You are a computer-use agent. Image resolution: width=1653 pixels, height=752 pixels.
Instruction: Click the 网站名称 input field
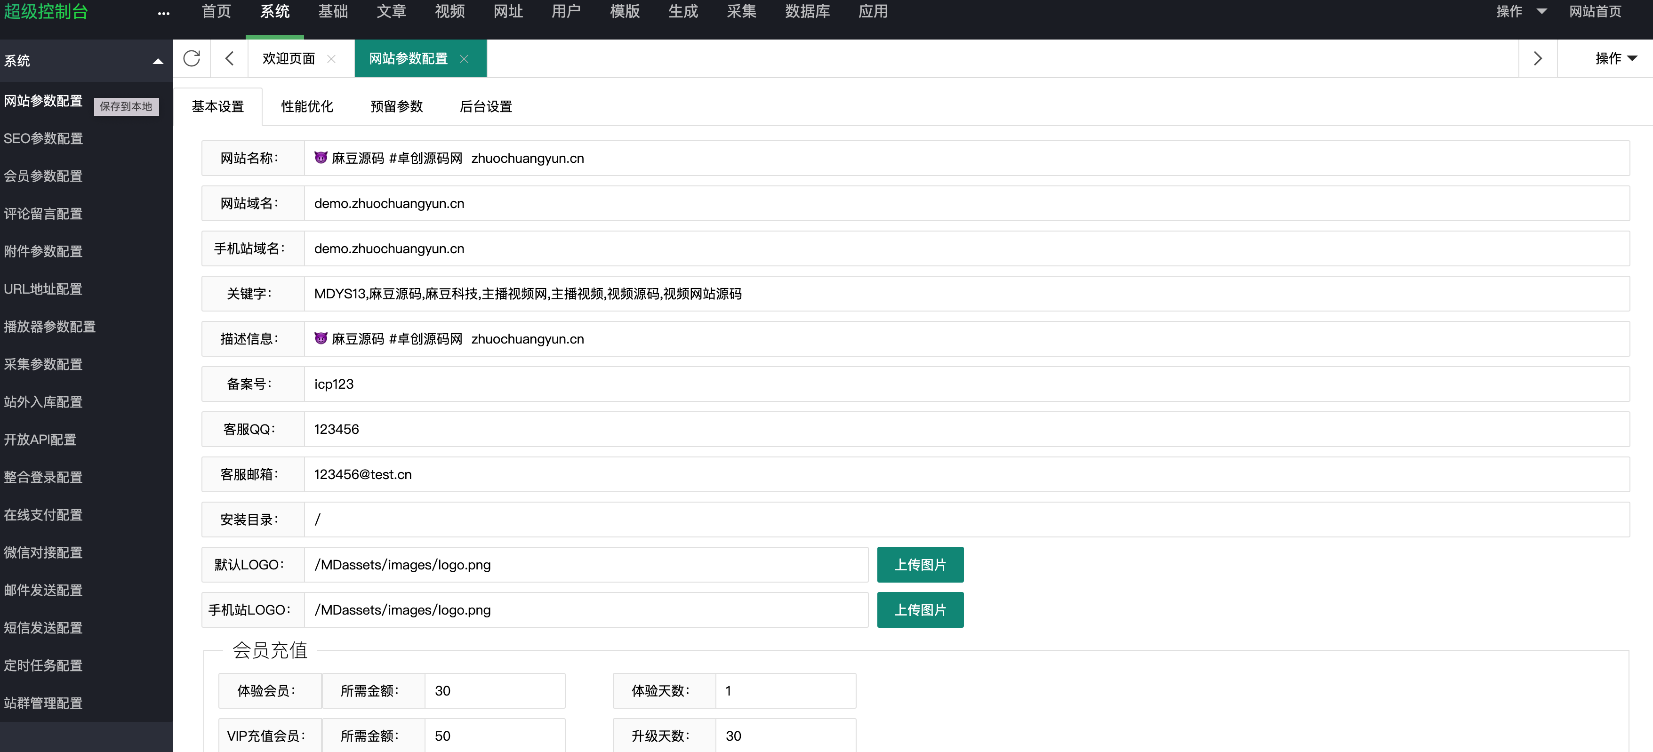click(x=967, y=158)
